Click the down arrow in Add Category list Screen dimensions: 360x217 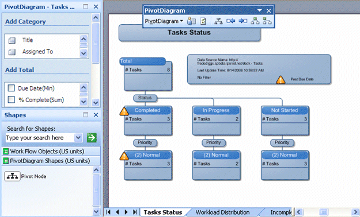pos(84,53)
